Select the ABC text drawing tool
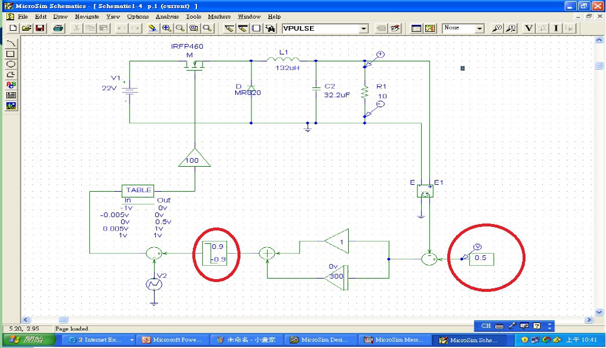This screenshot has height=348, width=606. (x=11, y=85)
